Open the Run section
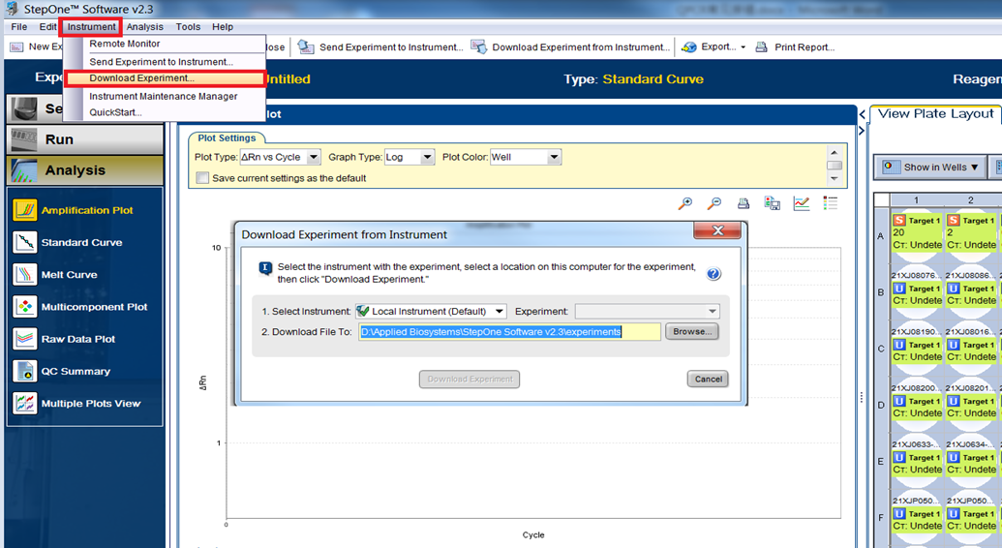Viewport: 1002px width, 548px height. (x=85, y=139)
